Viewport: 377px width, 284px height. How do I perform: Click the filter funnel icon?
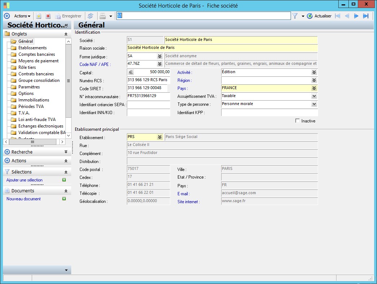click(x=295, y=16)
